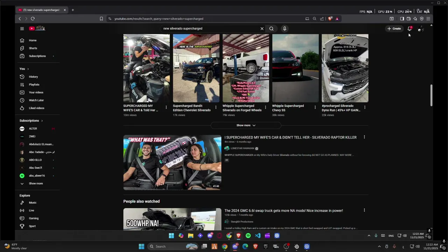This screenshot has width=448, height=252.
Task: Open Whipple Supercharged Silverado on Forged Wheels short
Action: coord(246,68)
